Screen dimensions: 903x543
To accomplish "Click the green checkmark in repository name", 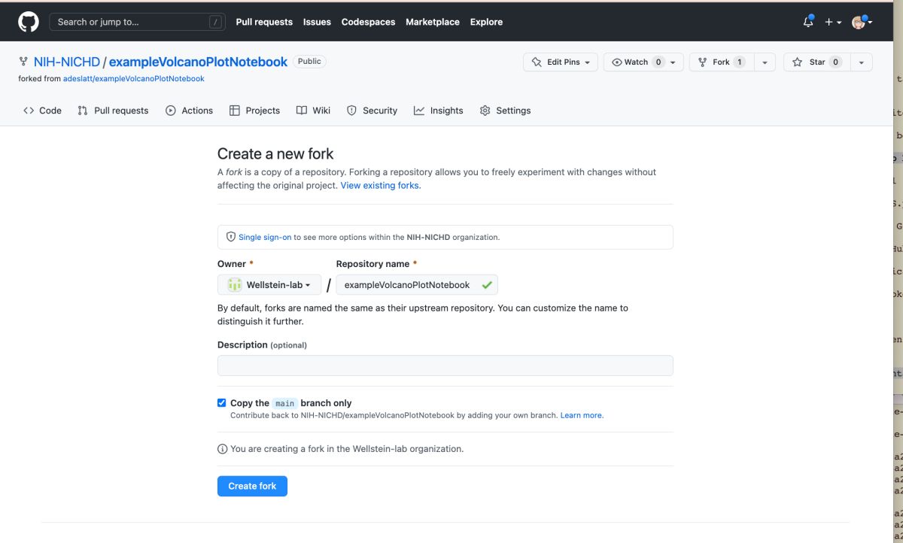I will (487, 285).
